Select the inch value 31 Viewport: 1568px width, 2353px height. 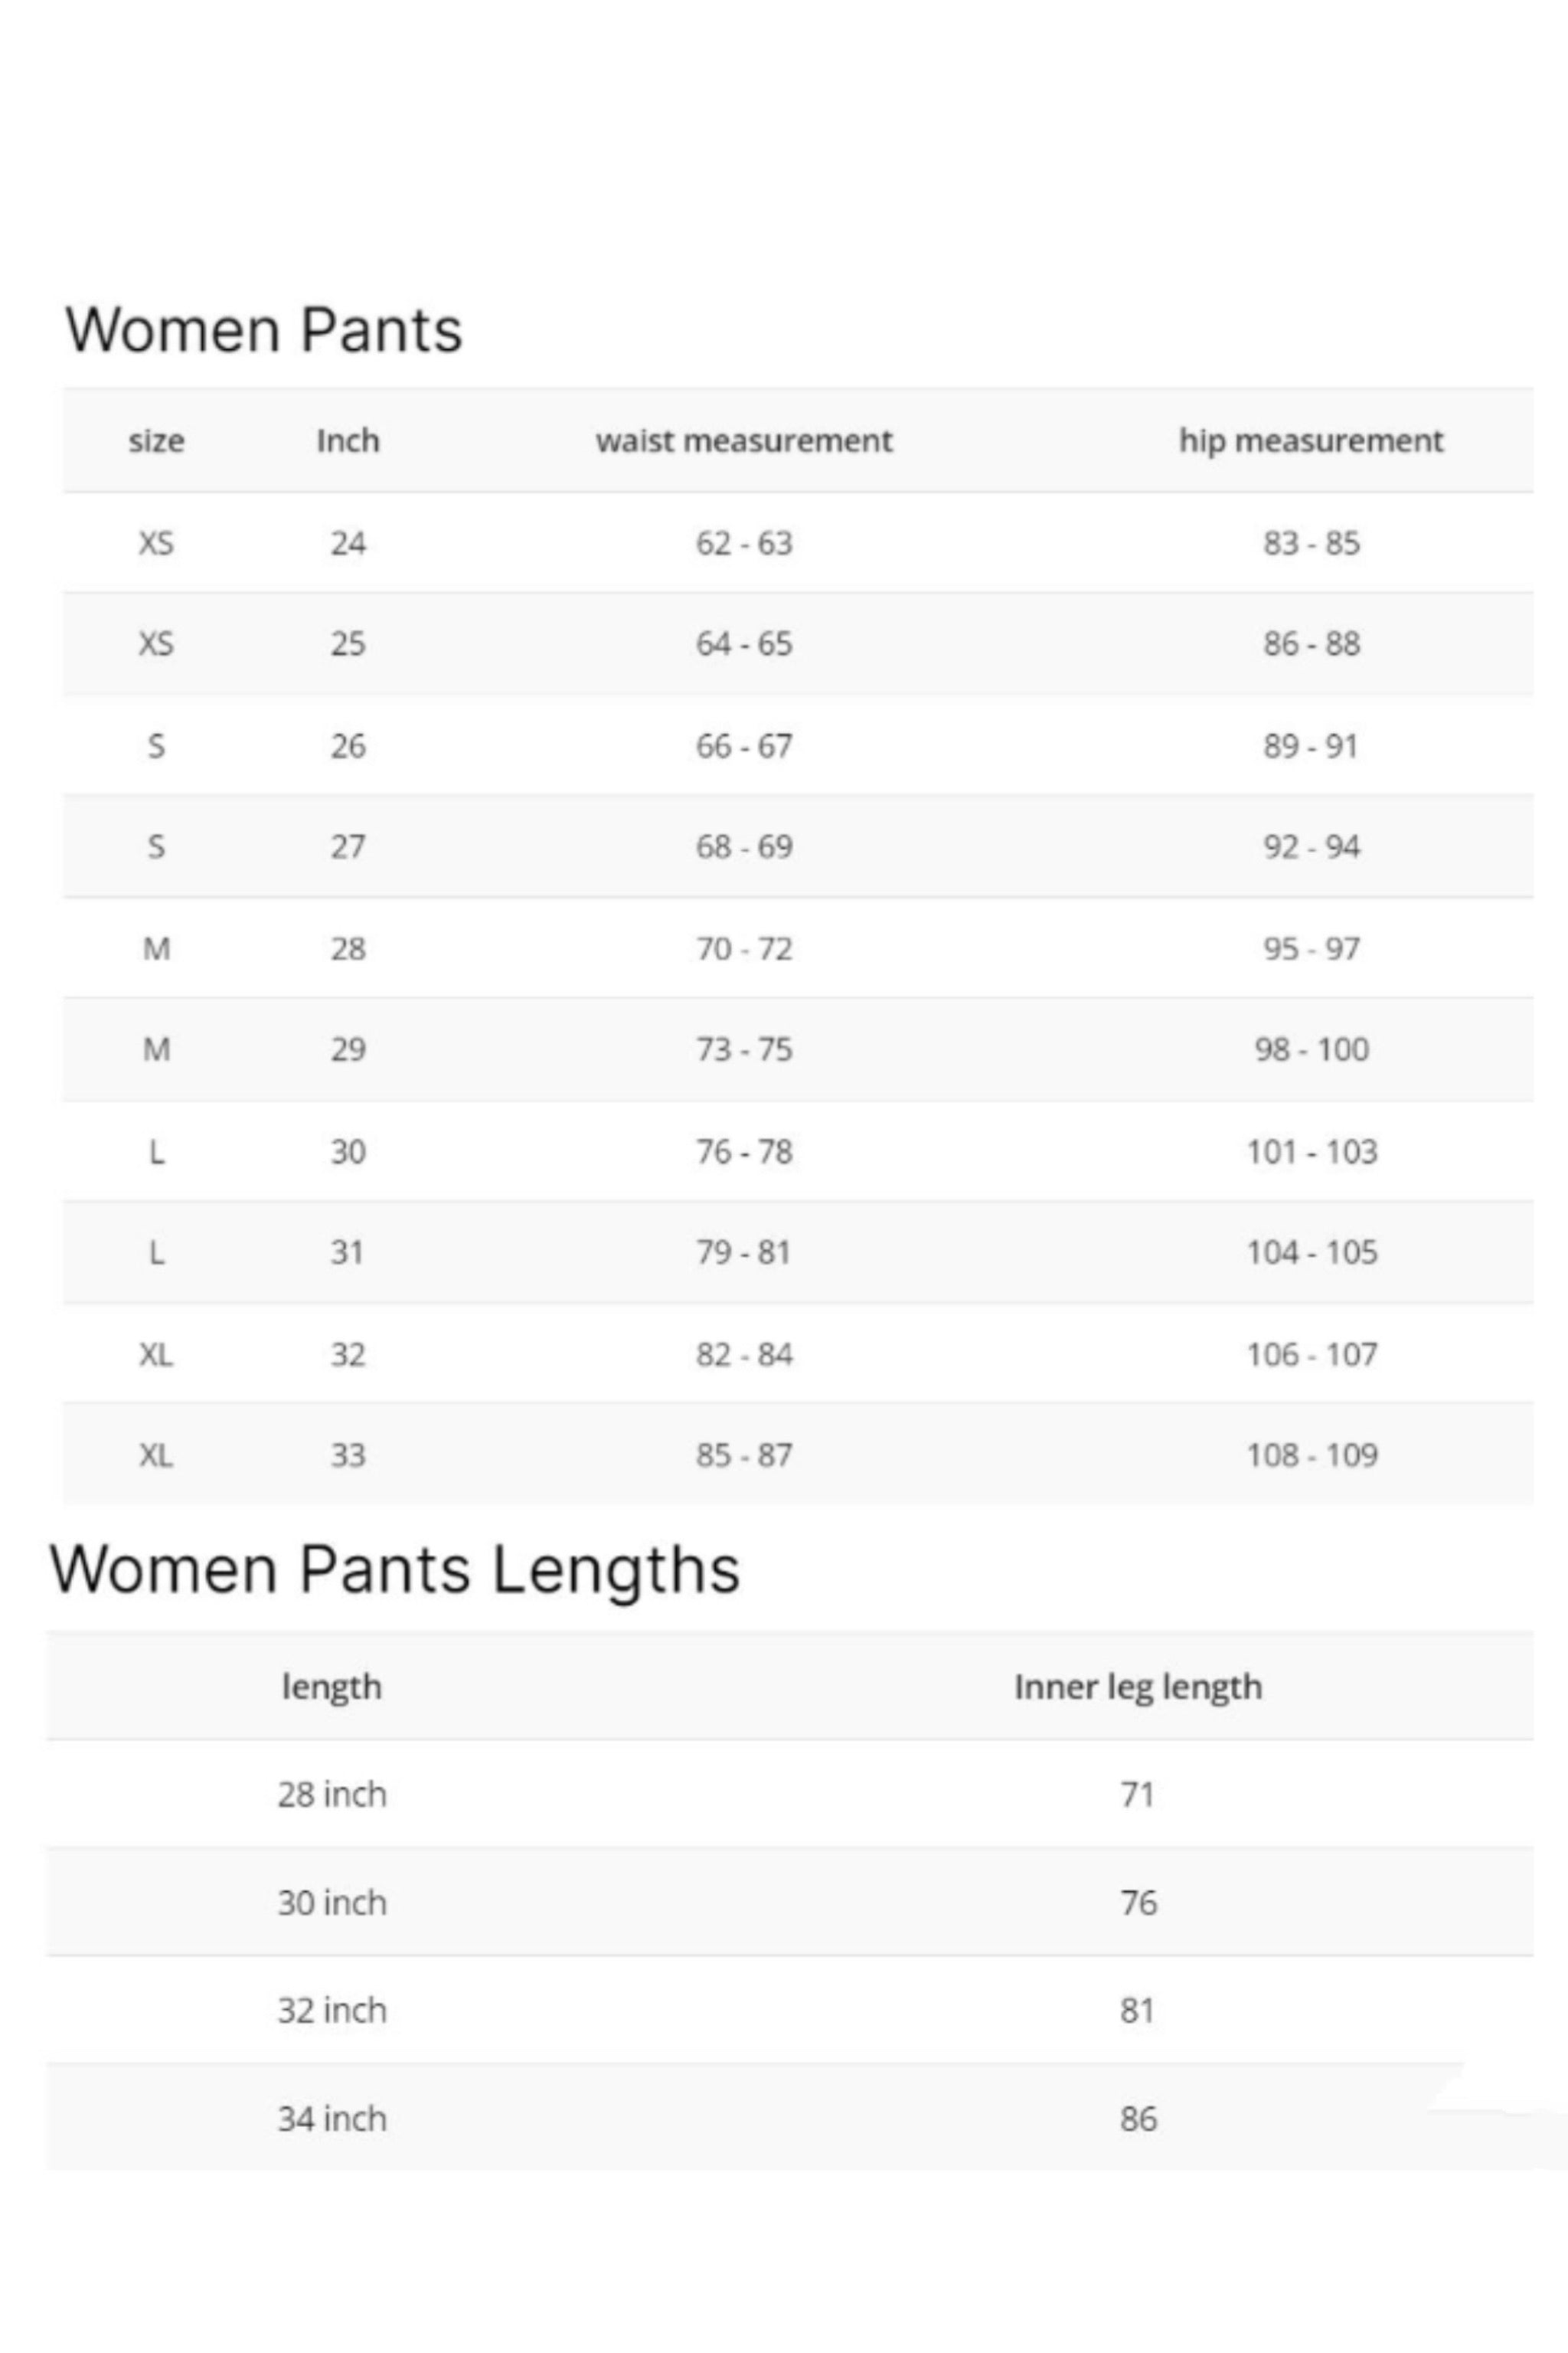[348, 1252]
